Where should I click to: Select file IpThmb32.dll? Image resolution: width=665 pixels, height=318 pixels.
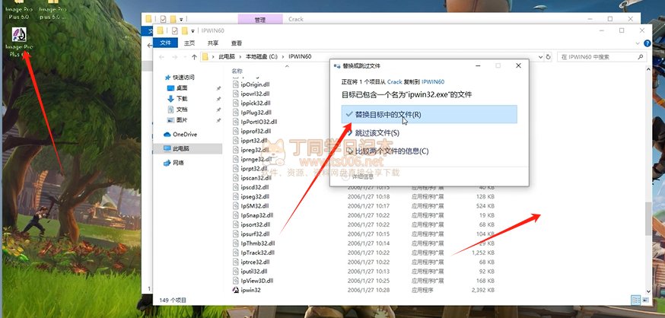point(256,243)
